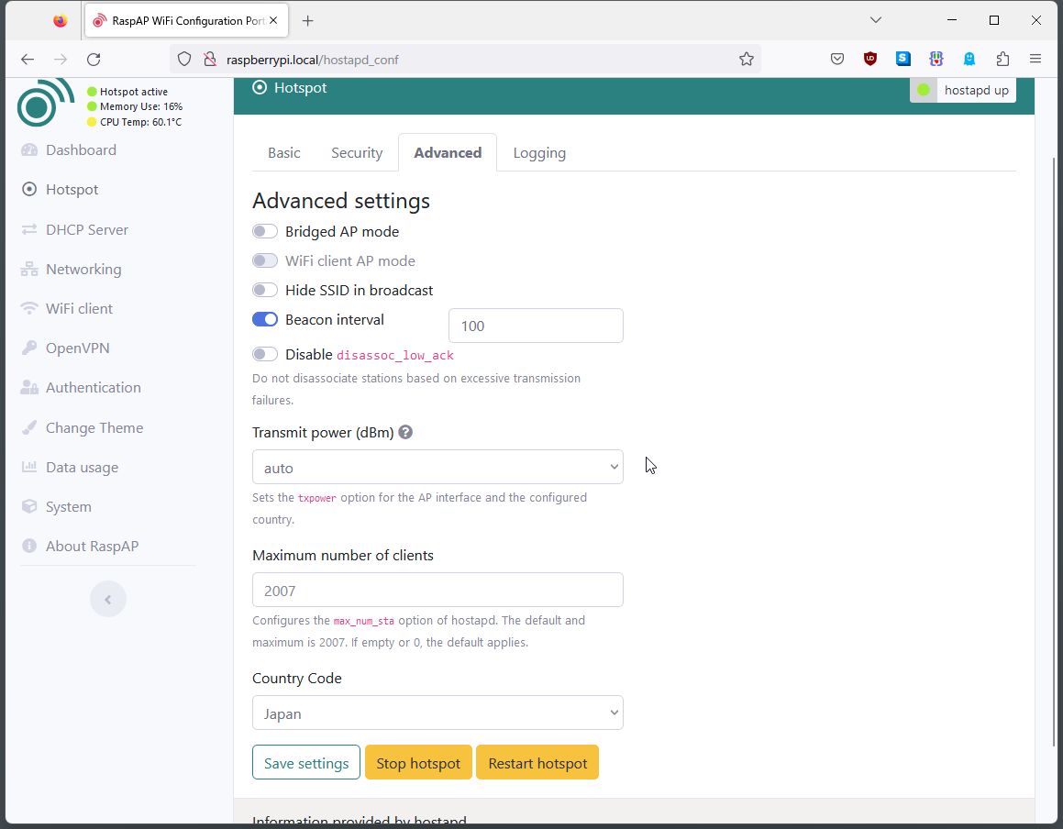Click the Save to Pocket icon
Screen dimensions: 1063x829
pos(837,59)
